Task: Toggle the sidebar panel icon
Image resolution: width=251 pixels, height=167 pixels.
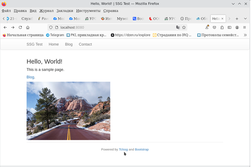Action: 230,28
